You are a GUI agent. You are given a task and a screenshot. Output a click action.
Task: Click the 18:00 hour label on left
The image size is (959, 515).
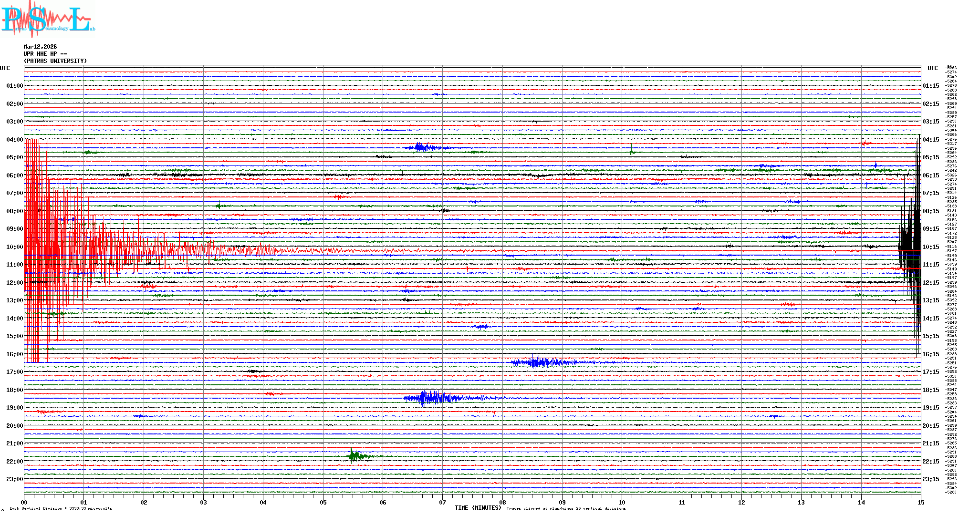tap(14, 390)
